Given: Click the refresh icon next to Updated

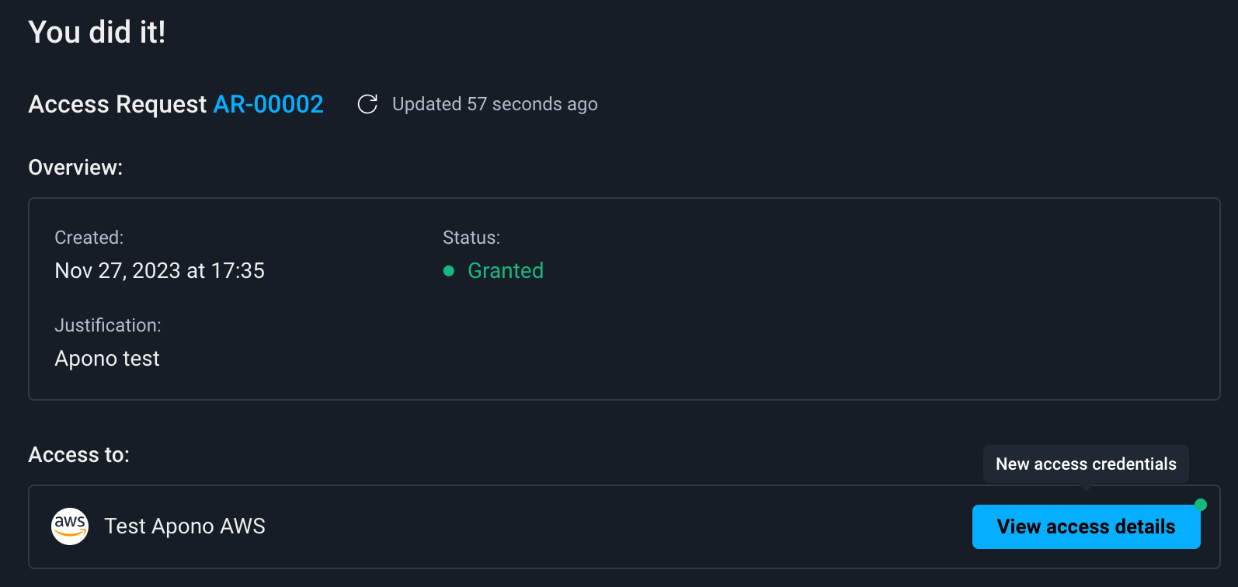Looking at the screenshot, I should (367, 104).
